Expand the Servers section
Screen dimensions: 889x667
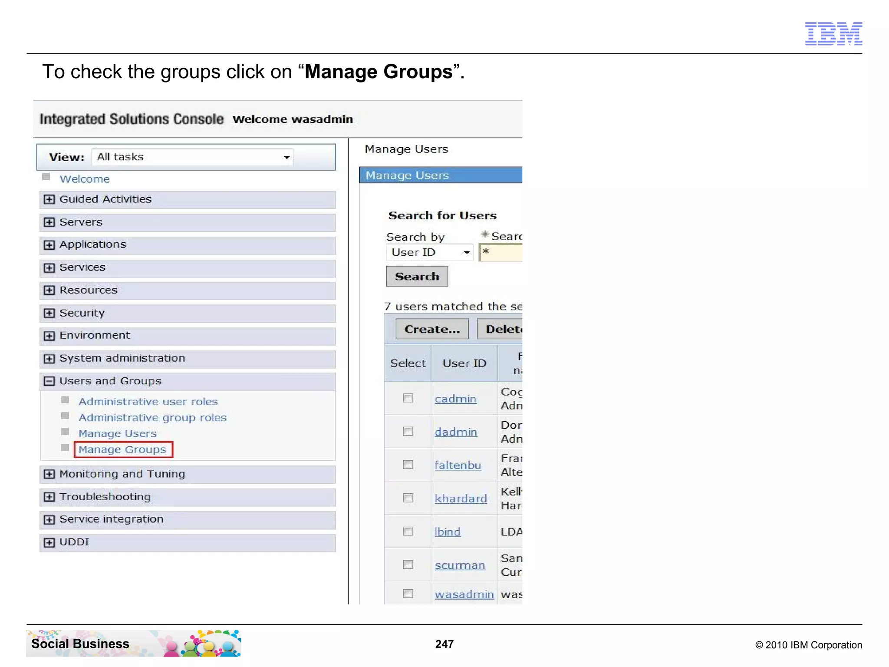[49, 222]
